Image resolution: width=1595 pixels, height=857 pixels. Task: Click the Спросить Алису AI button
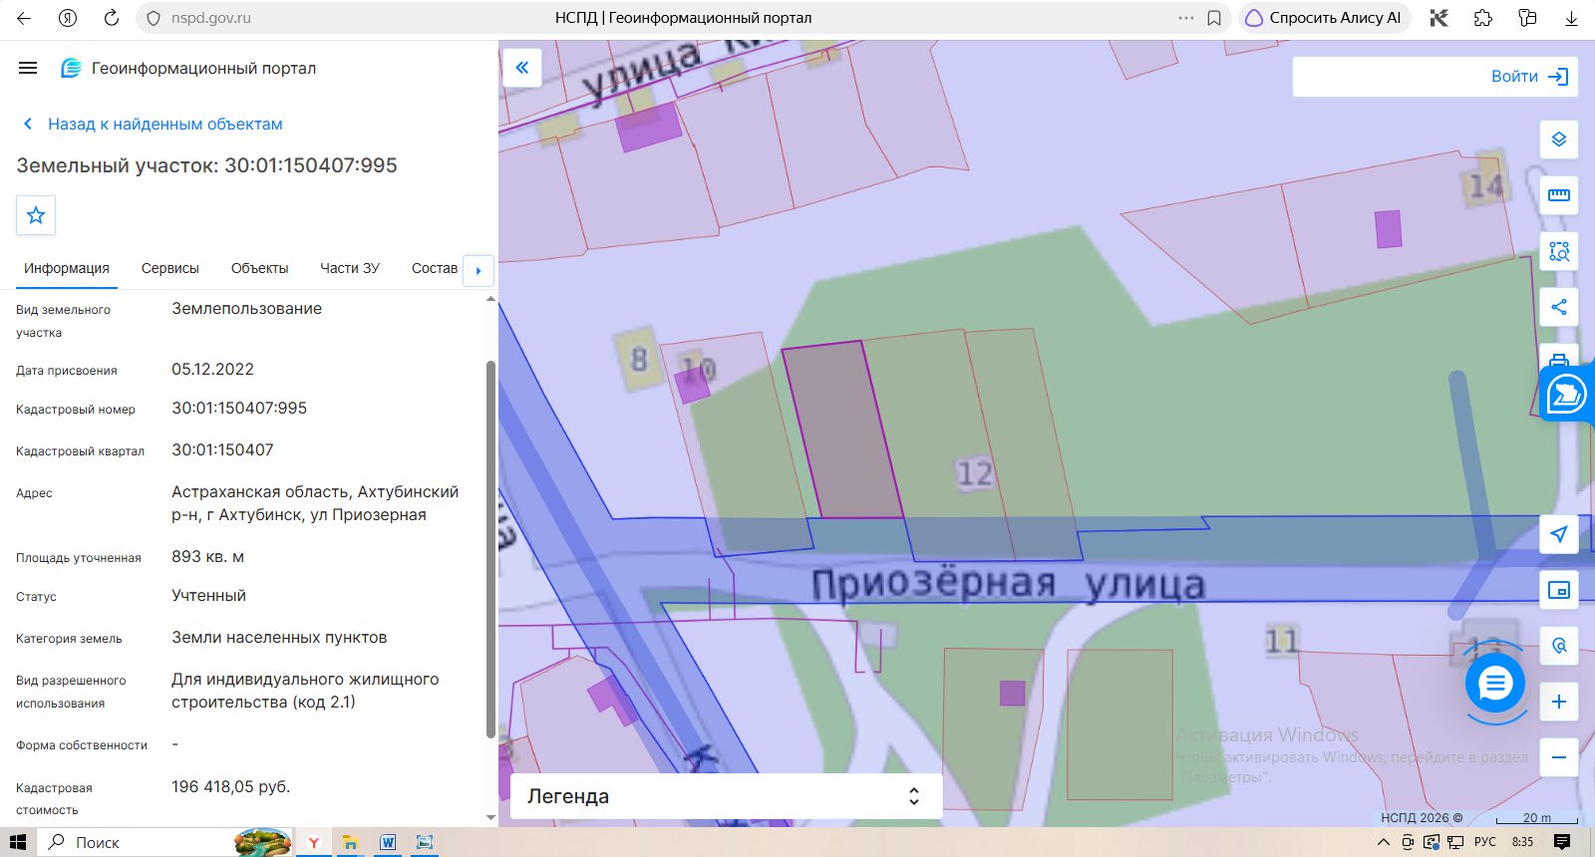(1324, 18)
